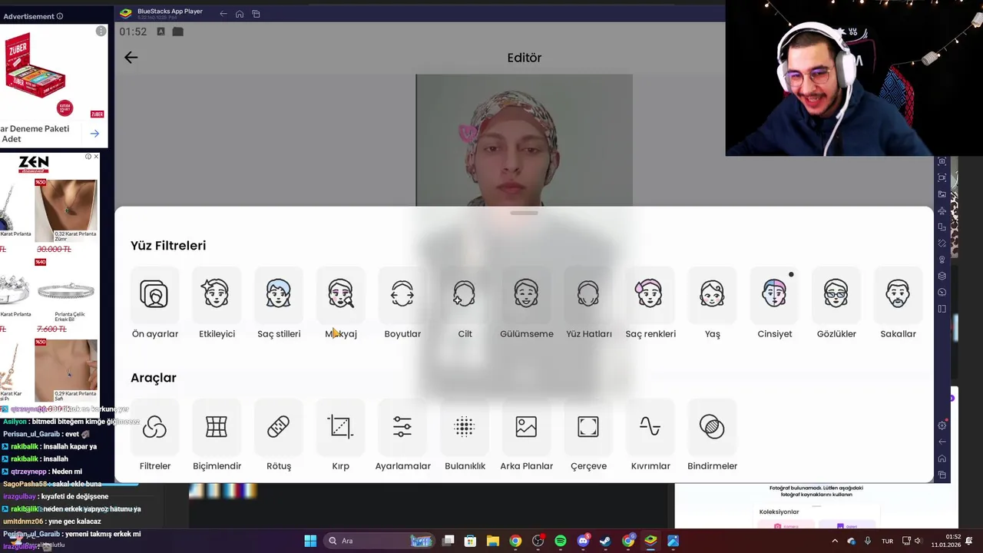Screen dimensions: 983x553
Task: Open the Zuber ad arrow link
Action: point(94,134)
